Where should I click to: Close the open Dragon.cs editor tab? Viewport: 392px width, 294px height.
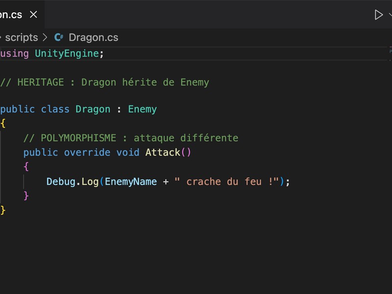point(33,15)
